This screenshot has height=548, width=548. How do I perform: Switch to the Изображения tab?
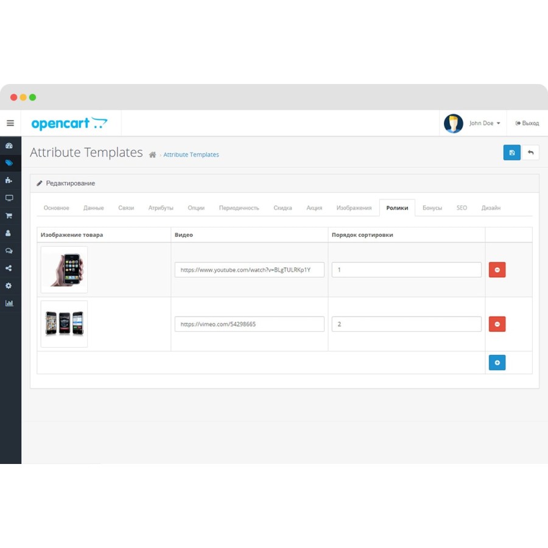(x=354, y=208)
